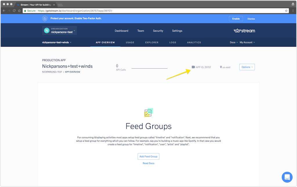Screen dimensions: 297x187
Task: Open the nickparsons+test+winds app switcher
Action: [x=57, y=42]
